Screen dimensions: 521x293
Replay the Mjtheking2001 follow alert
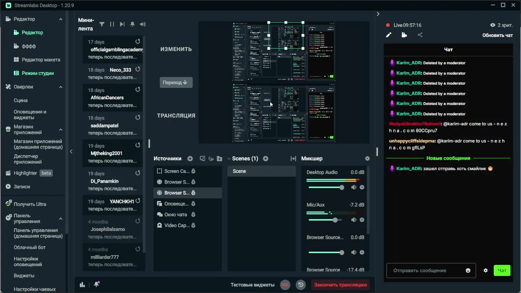click(x=138, y=145)
